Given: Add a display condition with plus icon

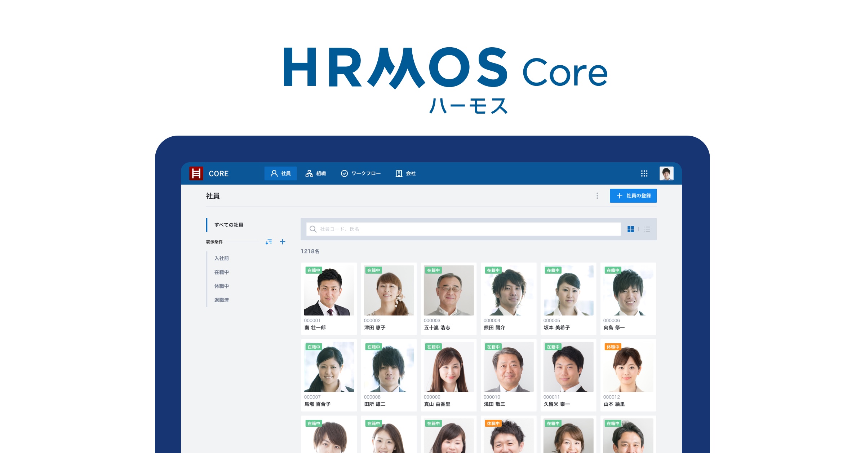Looking at the screenshot, I should coord(283,242).
